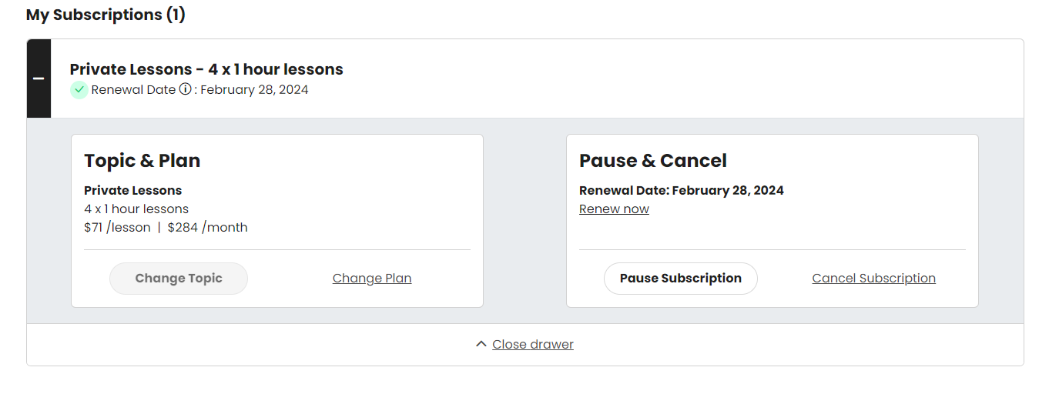This screenshot has width=1049, height=394.
Task: Click the My Subscriptions (1) heading
Action: pyautogui.click(x=106, y=15)
